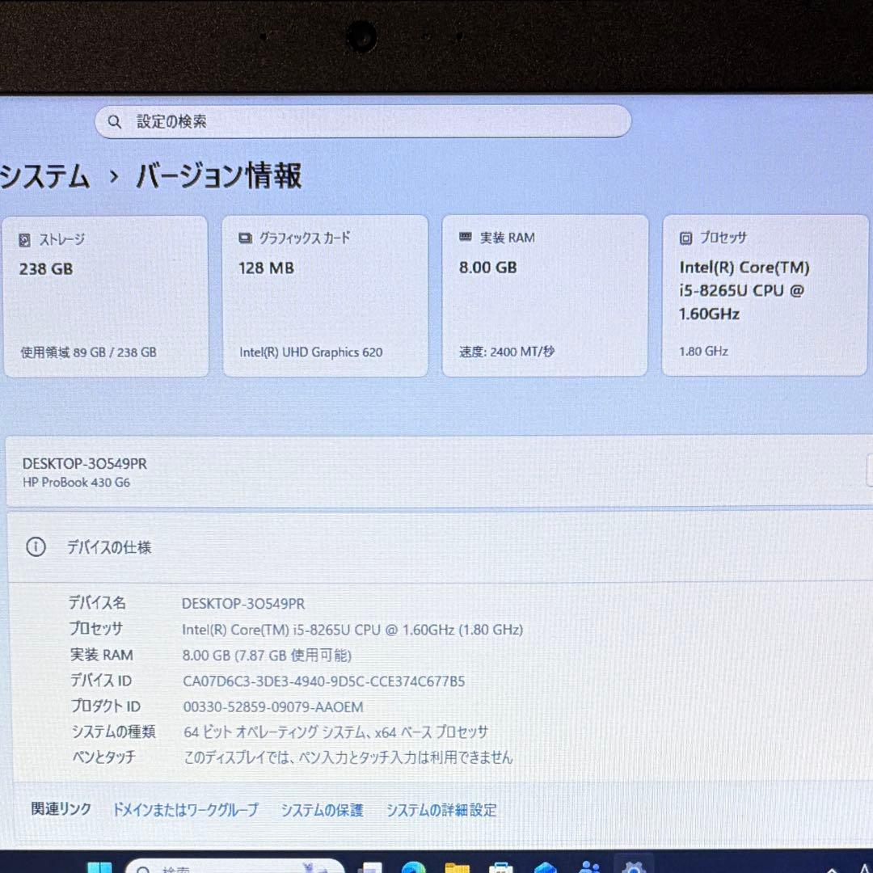The height and width of the screenshot is (873, 873).
Task: Click the taskbar 検索 search box
Action: (234, 868)
